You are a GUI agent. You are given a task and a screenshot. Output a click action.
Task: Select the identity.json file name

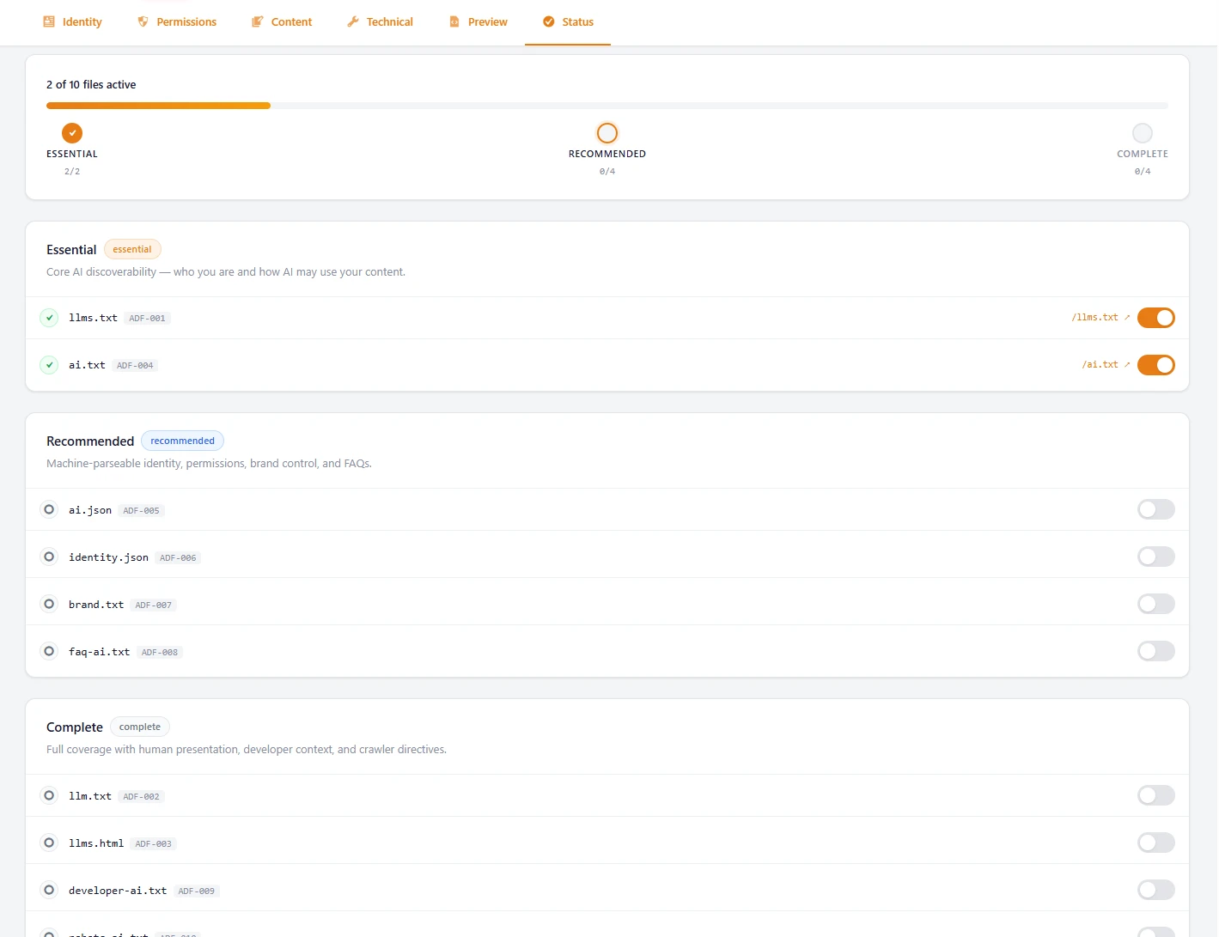tap(108, 557)
